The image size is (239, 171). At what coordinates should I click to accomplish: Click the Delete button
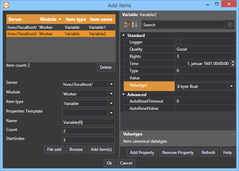[x=106, y=67]
